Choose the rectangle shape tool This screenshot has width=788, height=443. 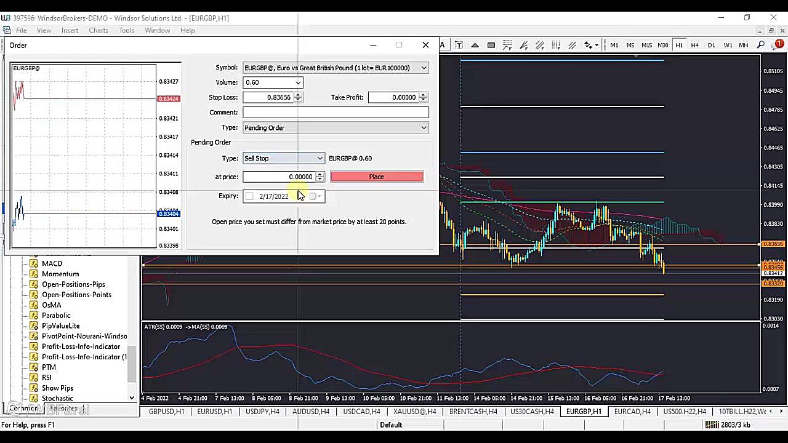pos(491,45)
